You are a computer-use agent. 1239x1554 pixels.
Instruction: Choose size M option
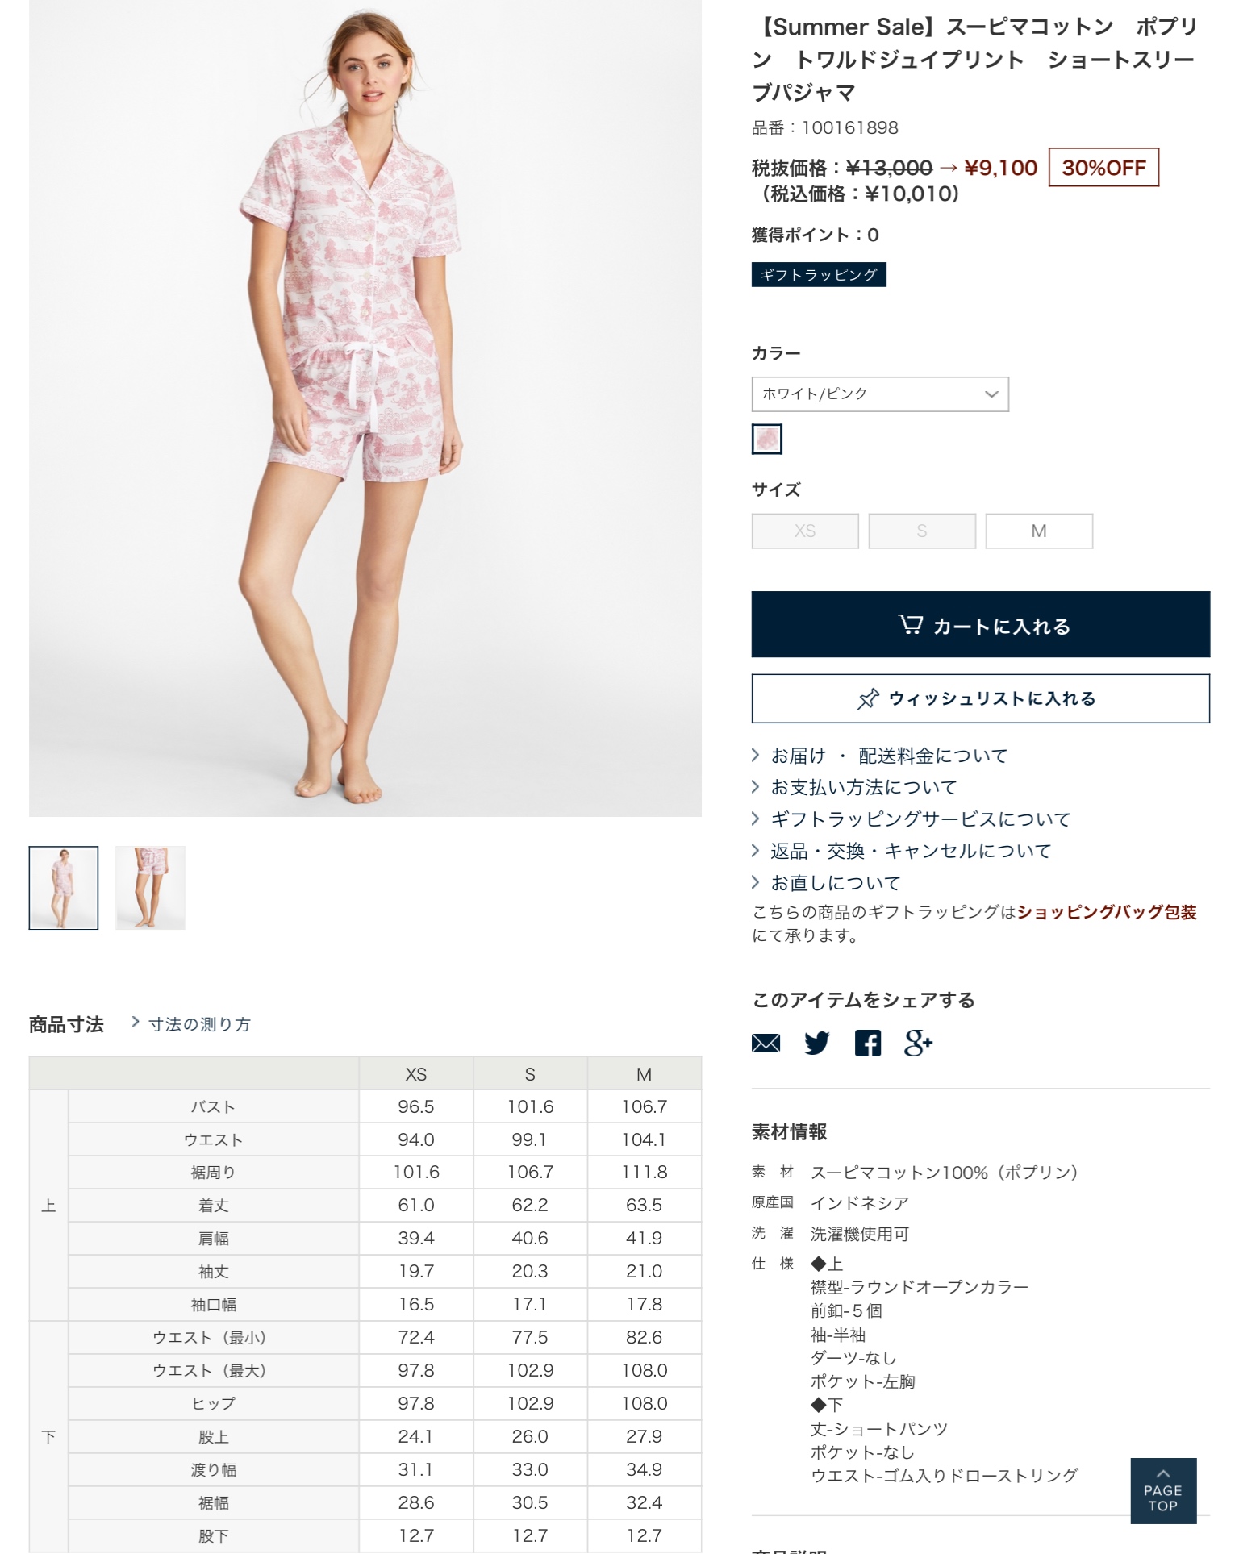(1039, 531)
